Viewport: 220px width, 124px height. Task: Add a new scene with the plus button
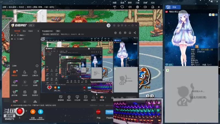[38, 31]
